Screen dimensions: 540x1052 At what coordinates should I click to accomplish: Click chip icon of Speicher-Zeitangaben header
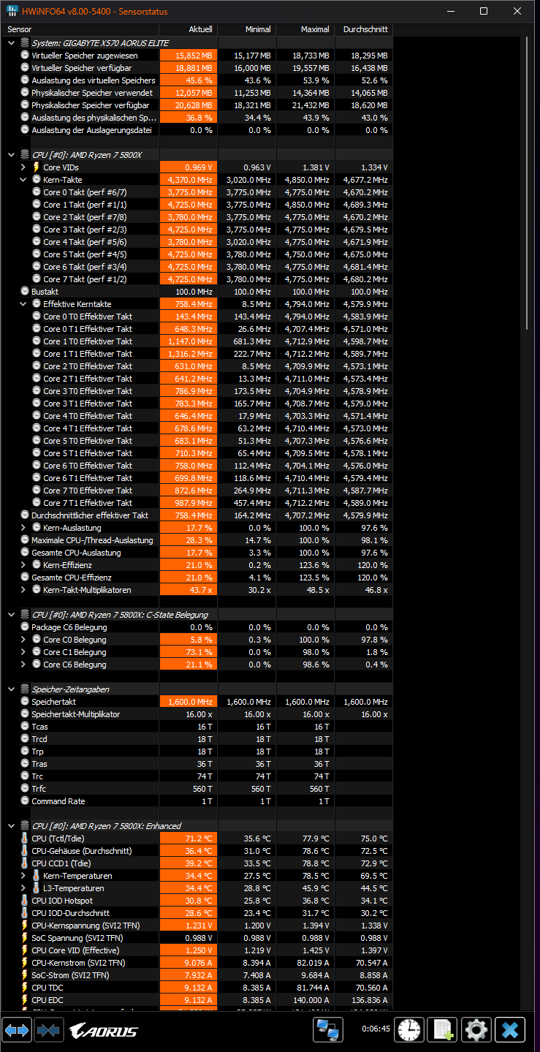(x=25, y=689)
